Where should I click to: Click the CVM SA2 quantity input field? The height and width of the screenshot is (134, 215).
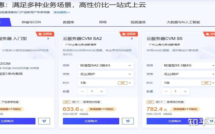[x=92, y=91]
